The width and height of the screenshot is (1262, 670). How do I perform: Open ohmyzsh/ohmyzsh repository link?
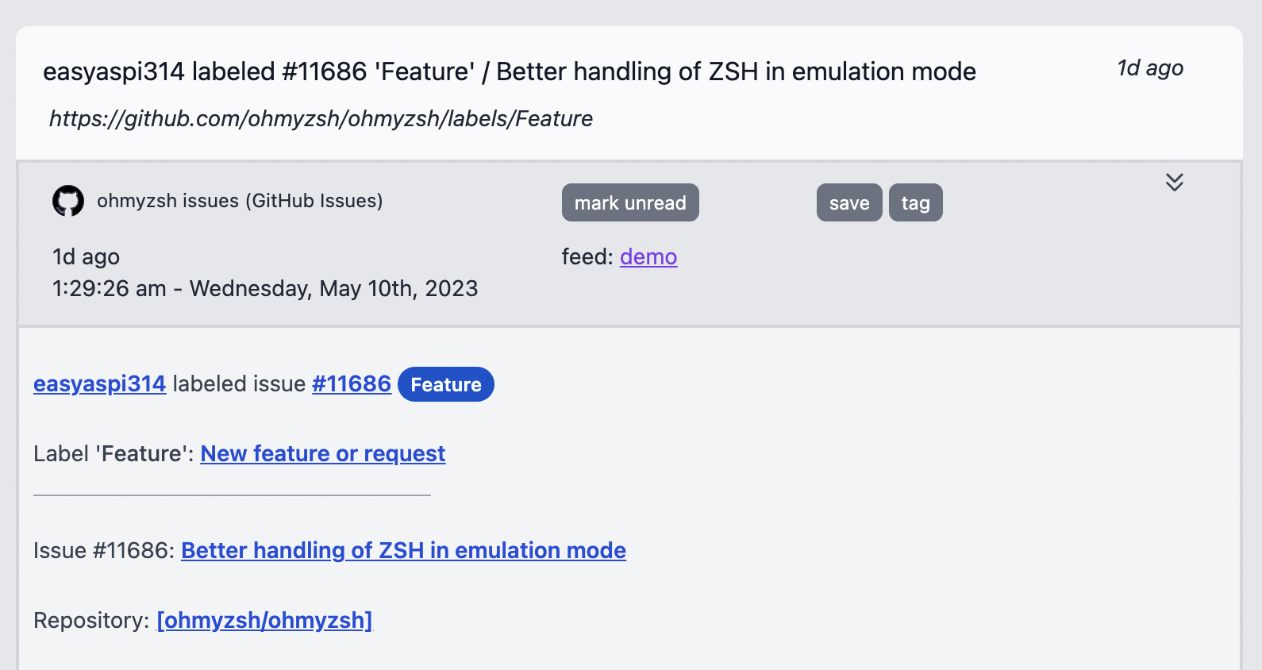pos(264,620)
